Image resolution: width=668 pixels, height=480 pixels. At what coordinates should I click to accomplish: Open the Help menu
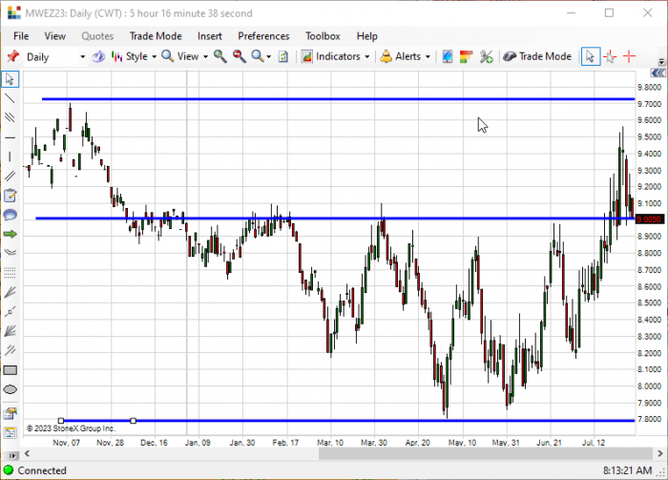point(366,36)
